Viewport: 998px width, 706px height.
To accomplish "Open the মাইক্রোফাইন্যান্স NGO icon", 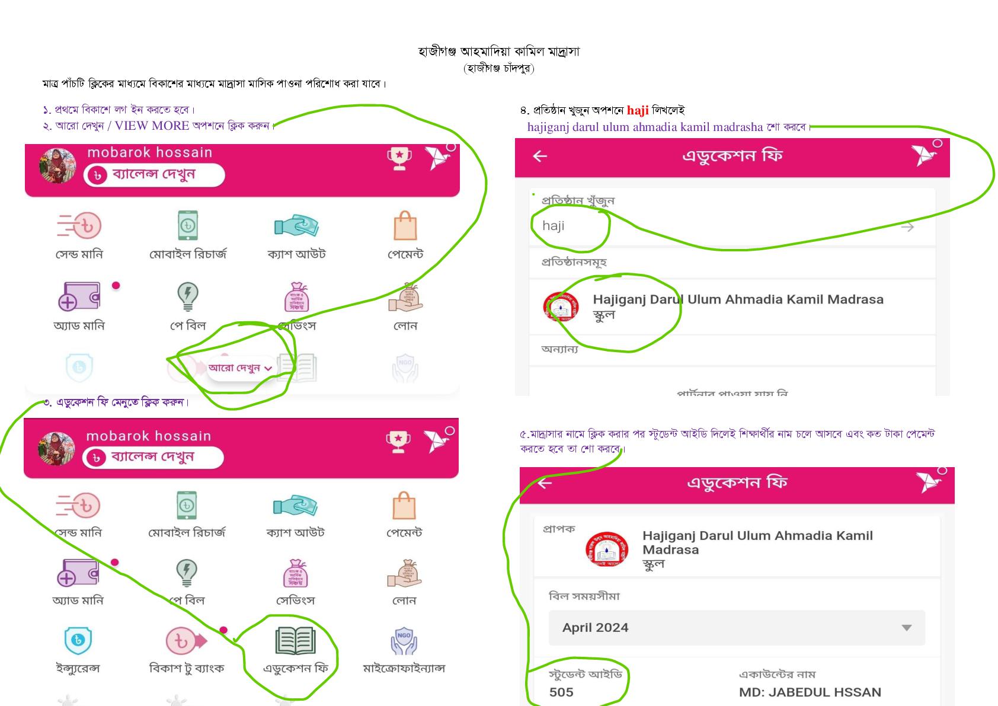I will 404,641.
